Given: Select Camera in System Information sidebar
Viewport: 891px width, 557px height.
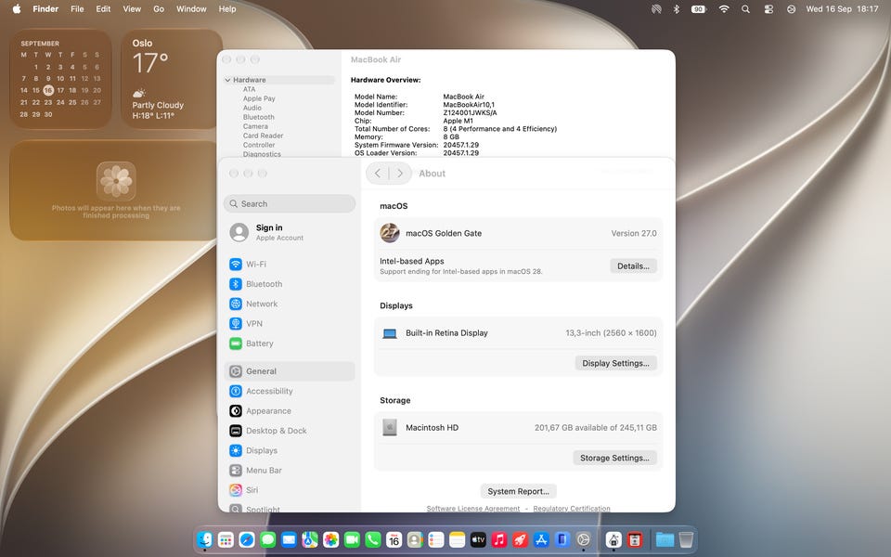Looking at the screenshot, I should tap(255, 126).
